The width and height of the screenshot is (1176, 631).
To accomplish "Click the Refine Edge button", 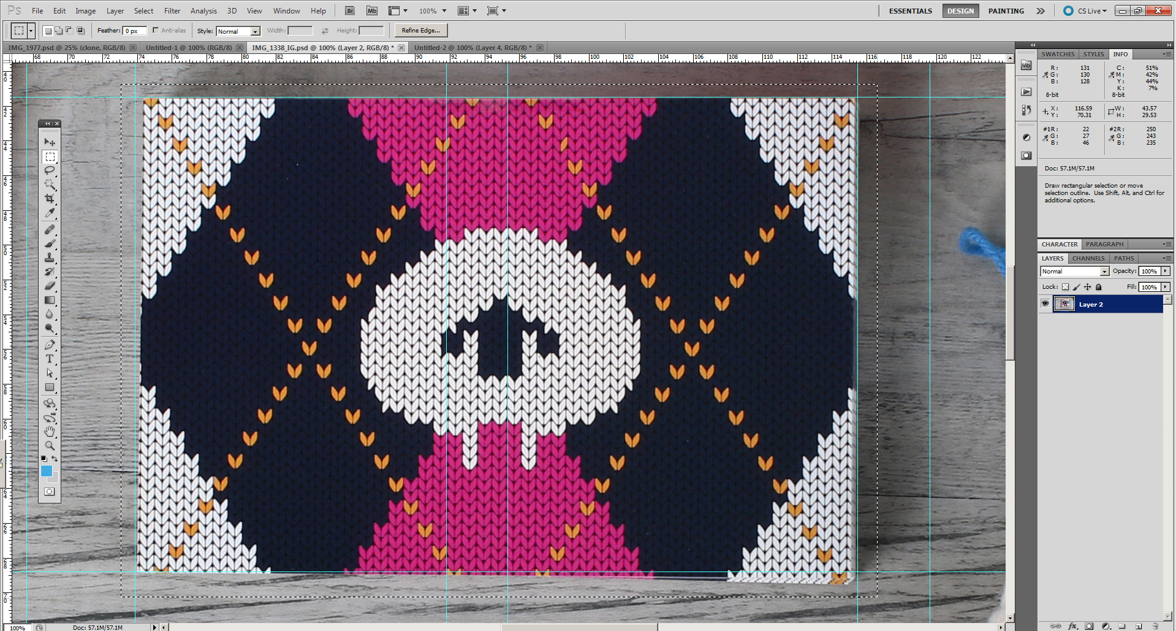I will 421,30.
